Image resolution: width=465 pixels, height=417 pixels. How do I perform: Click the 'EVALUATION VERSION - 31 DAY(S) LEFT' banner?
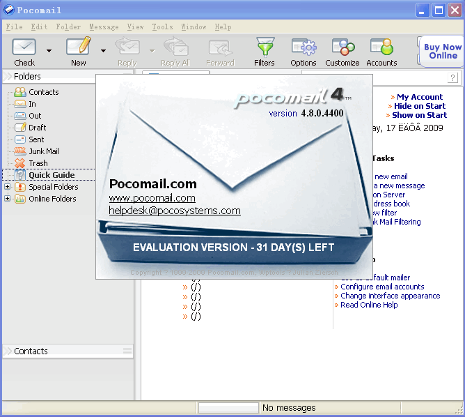pos(233,248)
